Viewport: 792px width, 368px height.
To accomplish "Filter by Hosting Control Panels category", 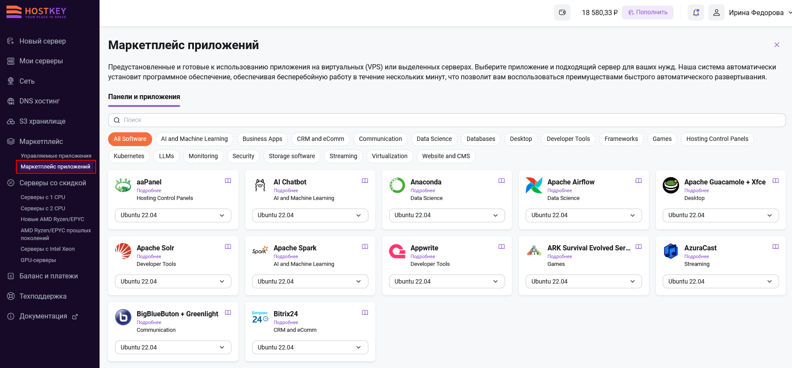I will point(717,139).
